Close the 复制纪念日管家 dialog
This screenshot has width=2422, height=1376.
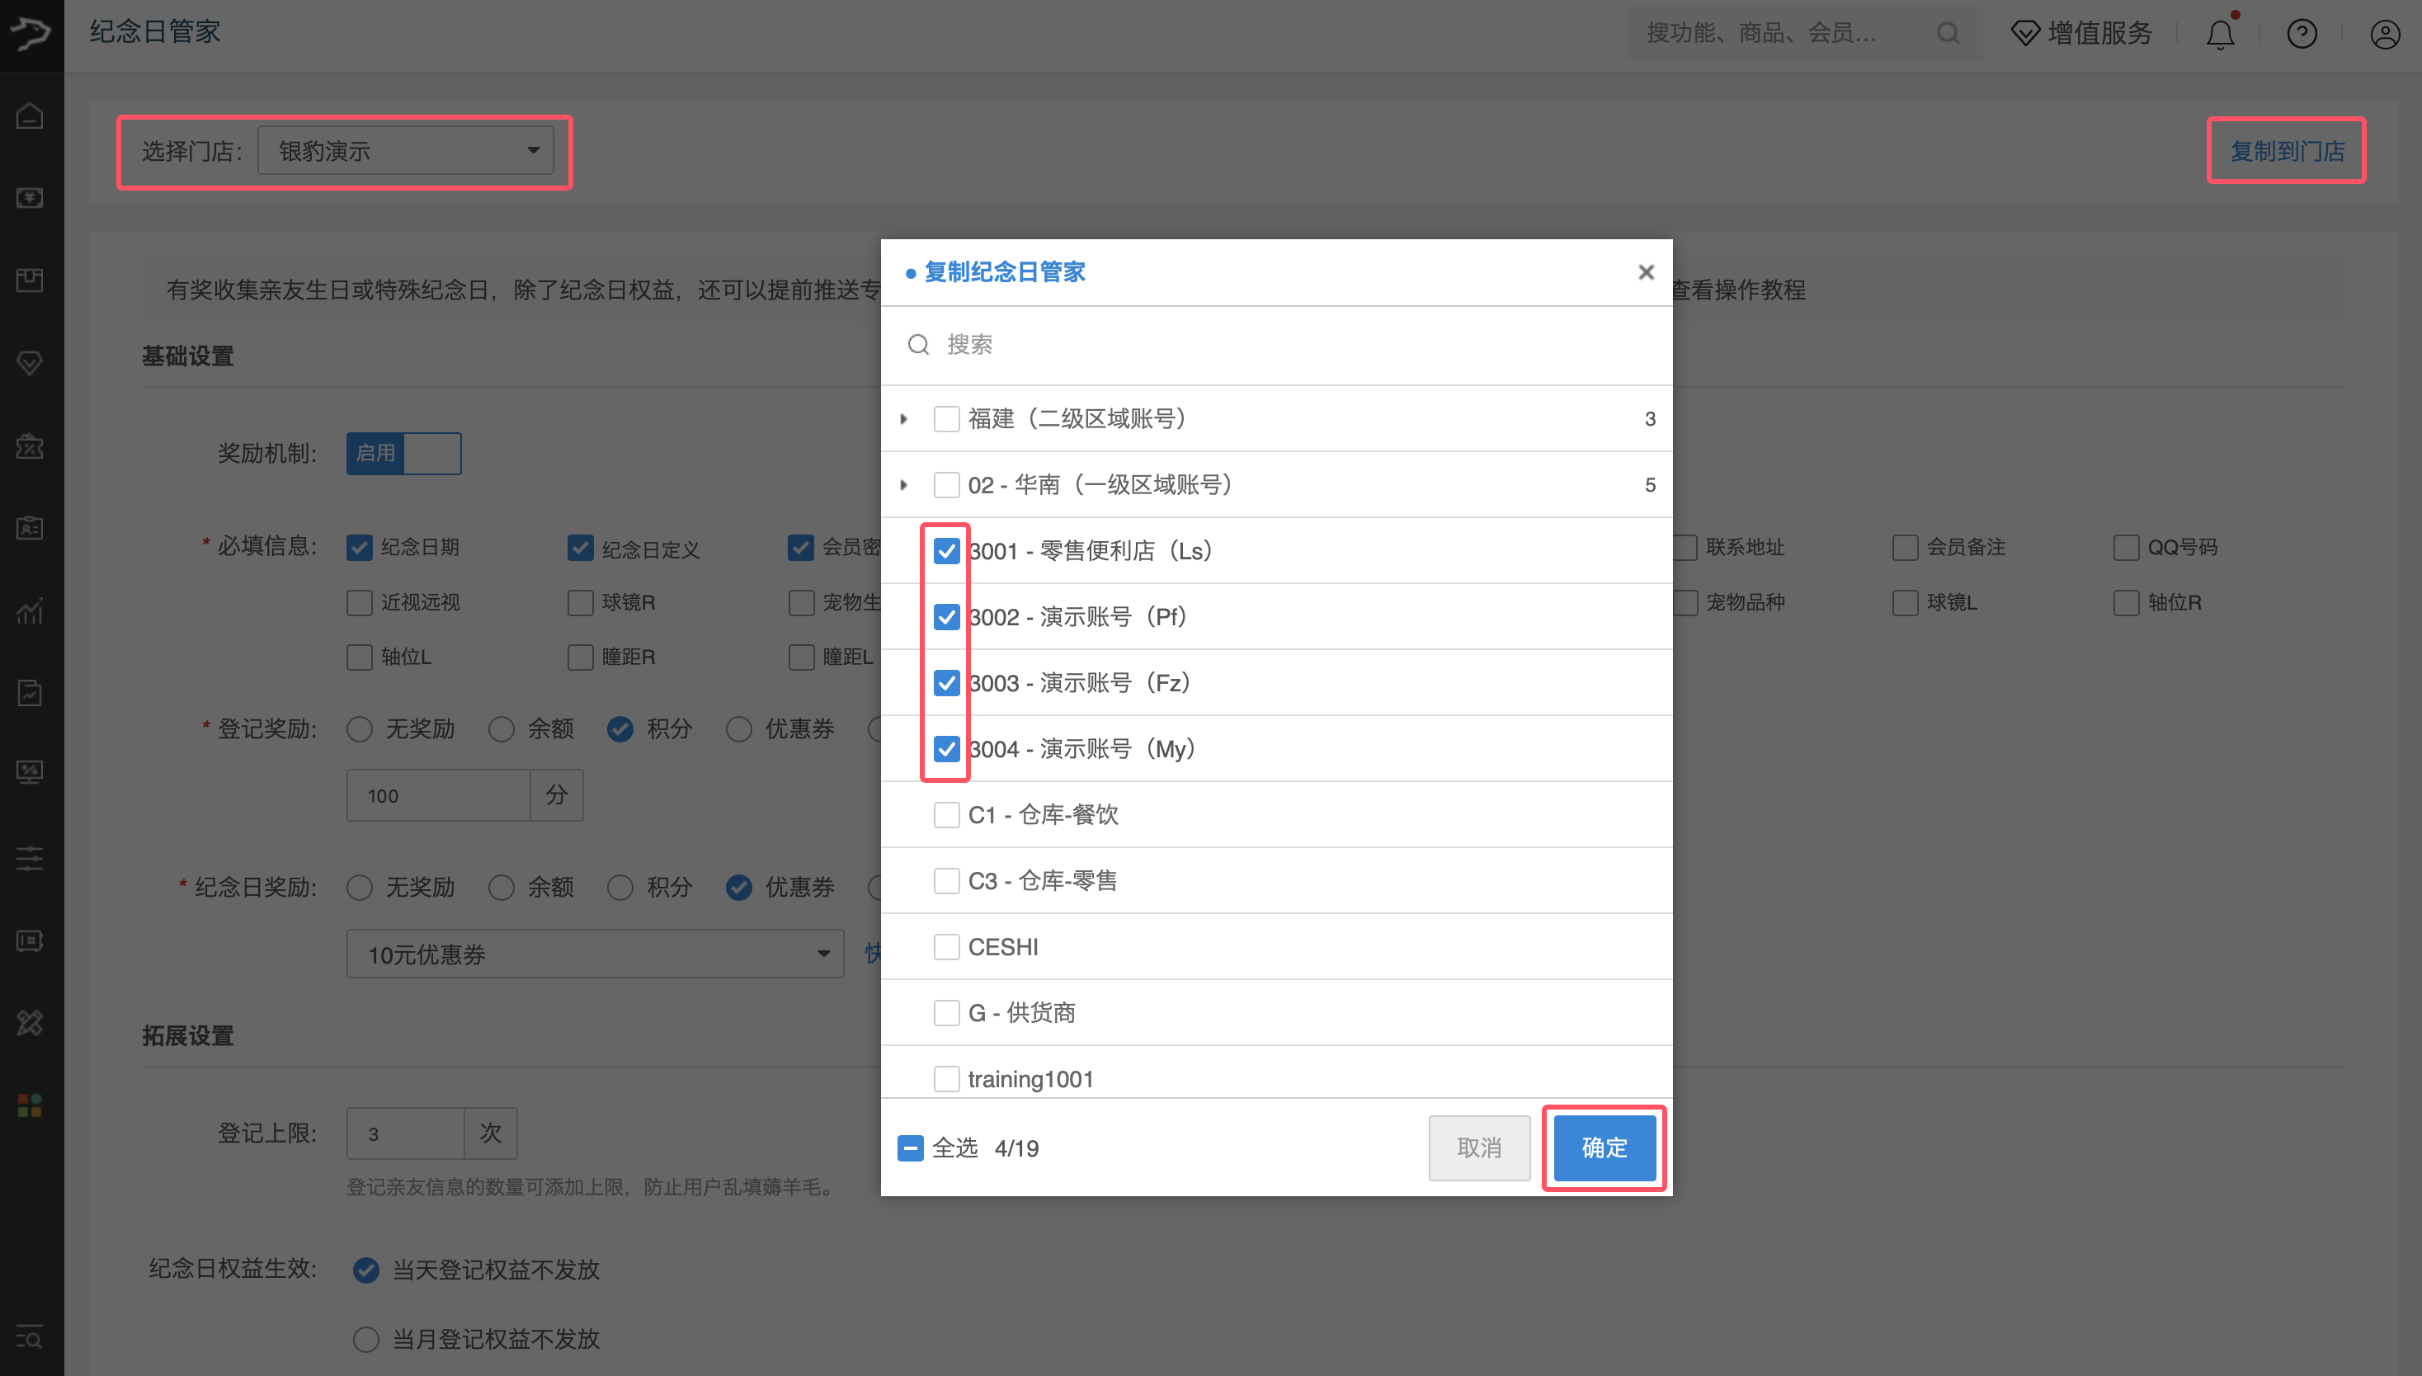tap(1645, 272)
